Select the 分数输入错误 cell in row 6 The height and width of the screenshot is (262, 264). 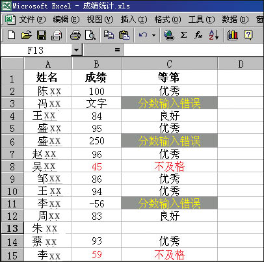[x=169, y=141]
